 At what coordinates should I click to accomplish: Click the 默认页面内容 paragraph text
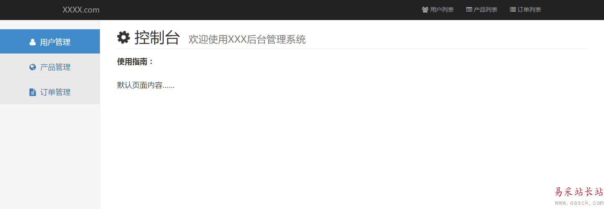coord(146,85)
